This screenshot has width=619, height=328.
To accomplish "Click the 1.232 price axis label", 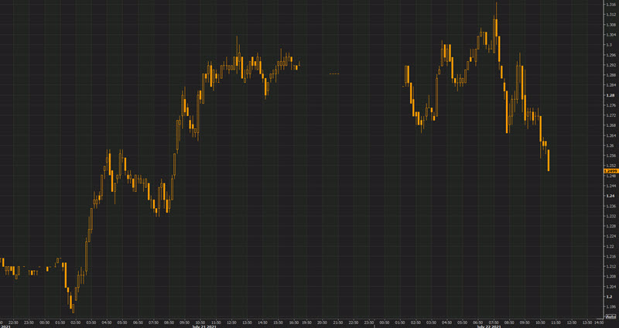I will tap(610, 216).
